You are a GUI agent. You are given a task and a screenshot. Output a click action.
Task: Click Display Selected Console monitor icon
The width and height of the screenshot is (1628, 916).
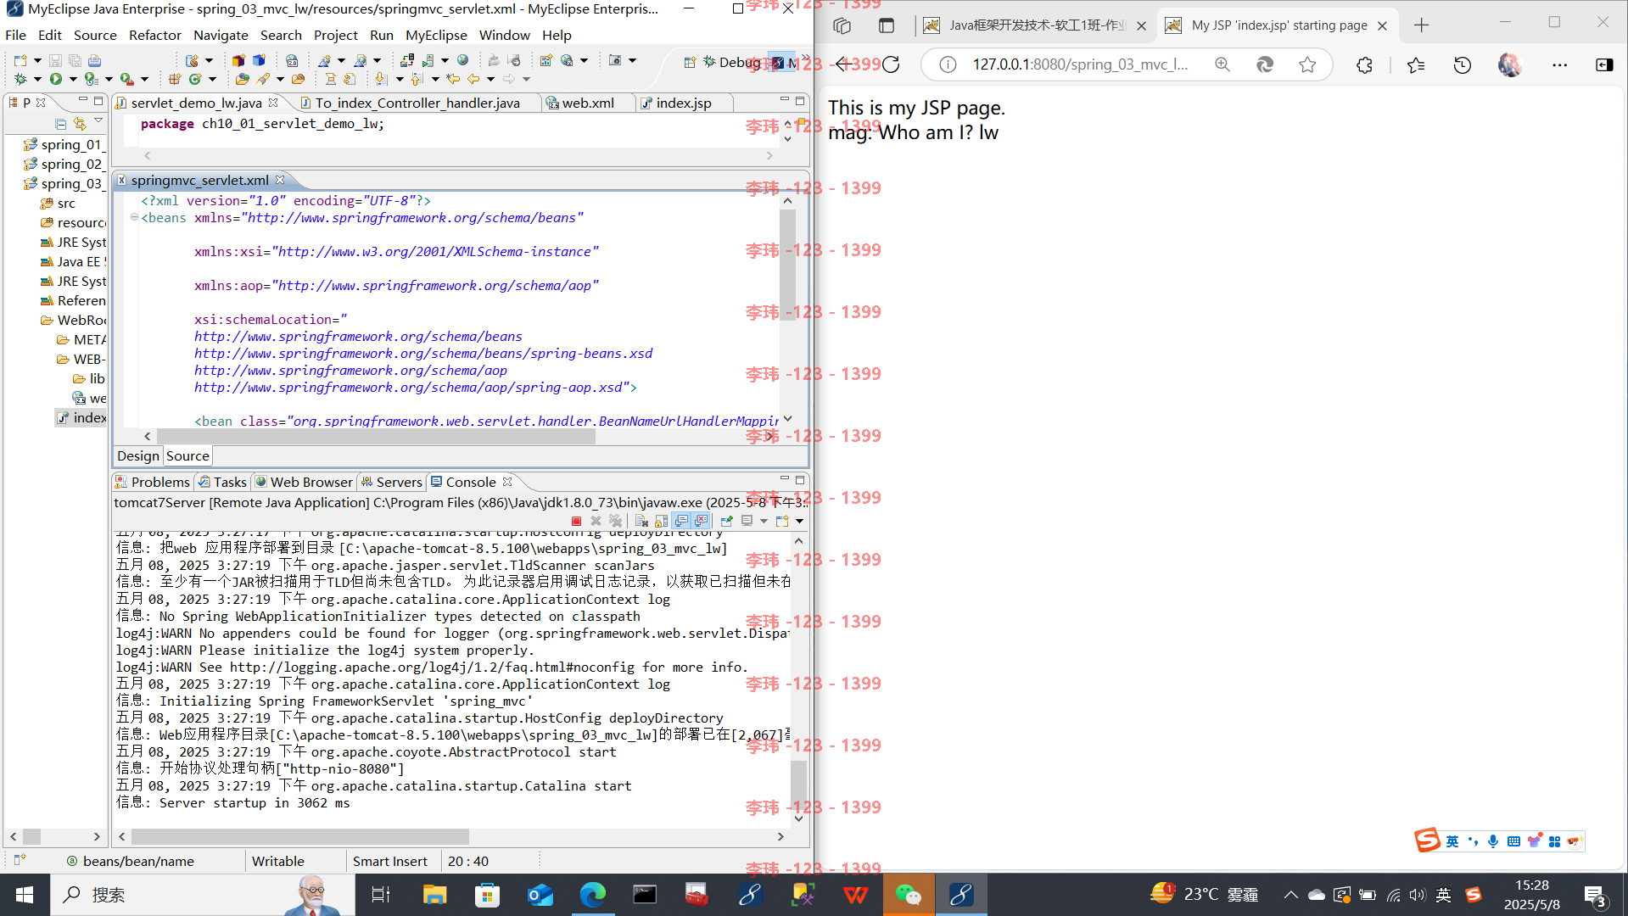click(x=747, y=521)
